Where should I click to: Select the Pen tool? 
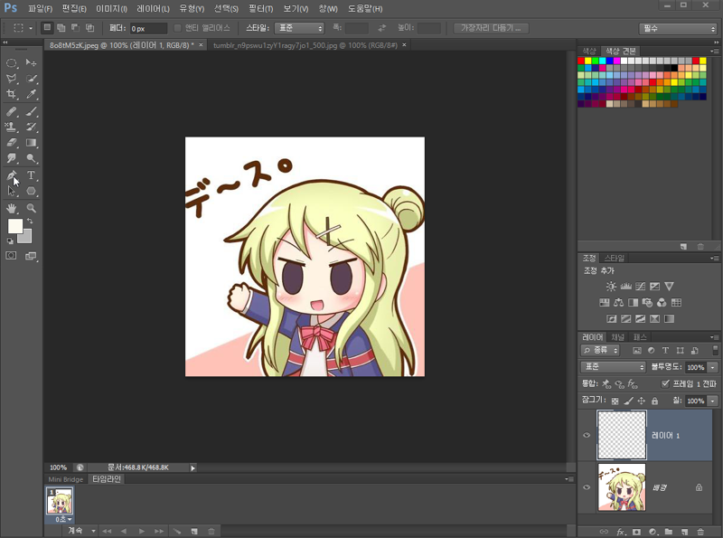click(x=12, y=175)
